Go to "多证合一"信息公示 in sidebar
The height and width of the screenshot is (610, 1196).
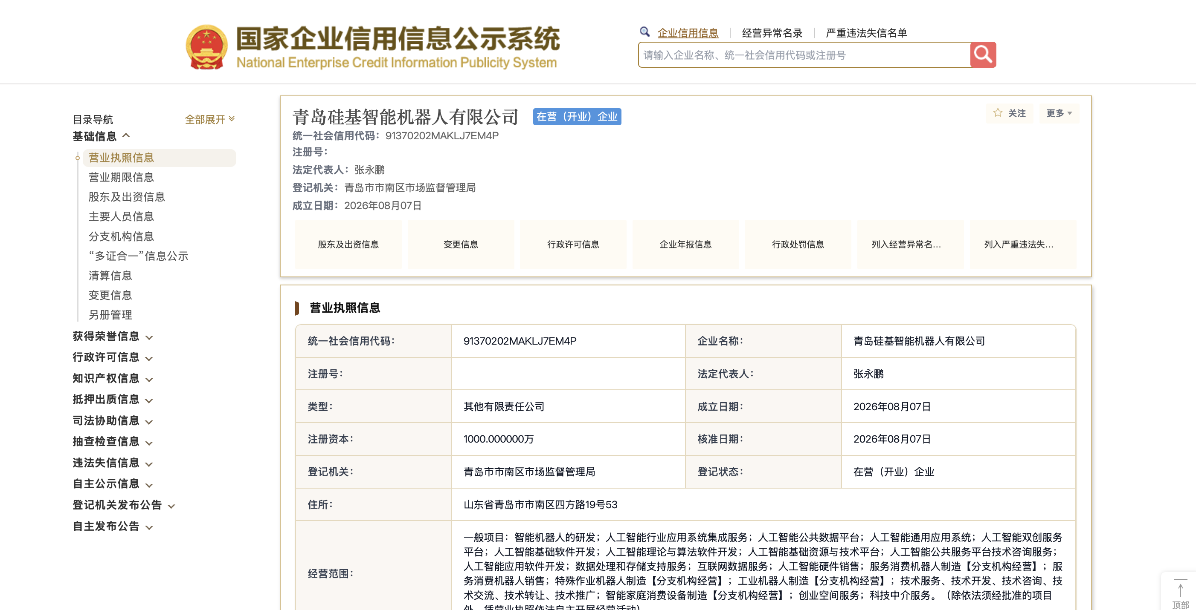[138, 256]
